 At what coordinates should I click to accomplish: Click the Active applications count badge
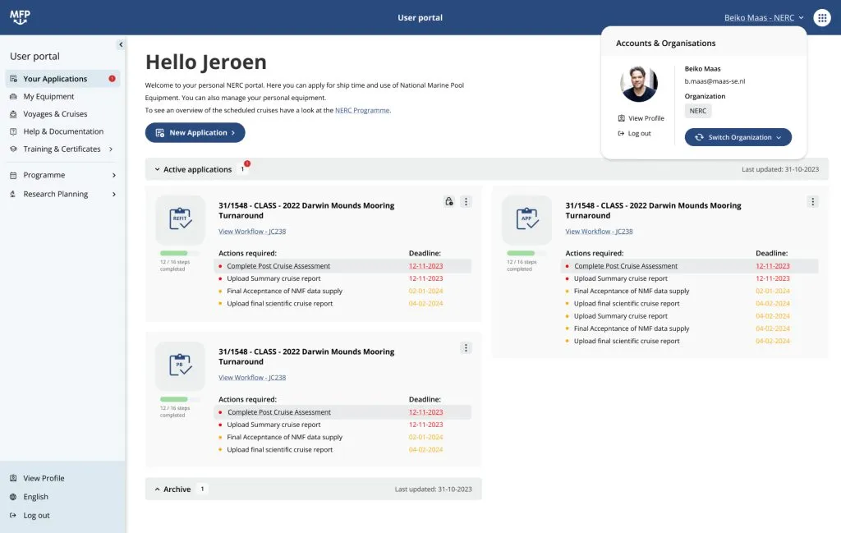tap(242, 169)
